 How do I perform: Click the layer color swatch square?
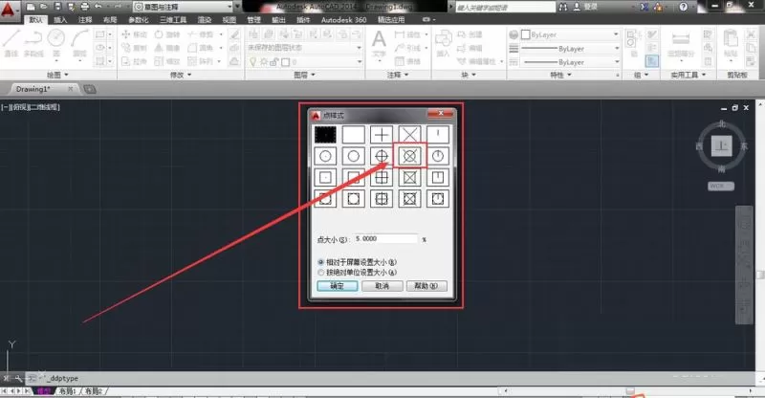285,62
